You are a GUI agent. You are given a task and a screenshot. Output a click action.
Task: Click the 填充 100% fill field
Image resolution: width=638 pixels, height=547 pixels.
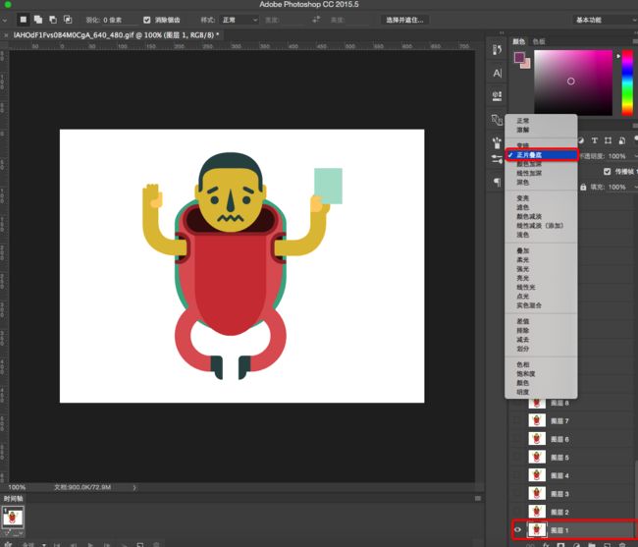[x=619, y=187]
